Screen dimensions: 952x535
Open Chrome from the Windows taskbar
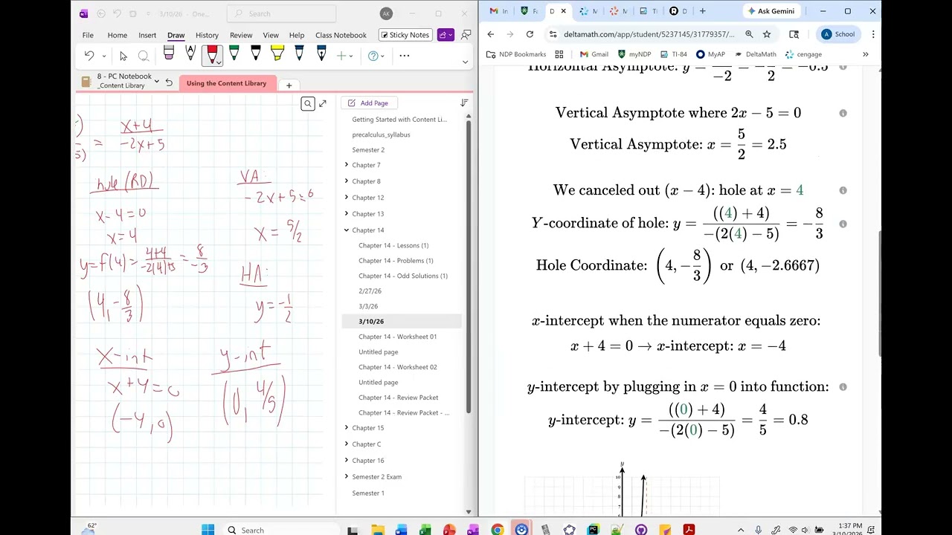(x=498, y=530)
